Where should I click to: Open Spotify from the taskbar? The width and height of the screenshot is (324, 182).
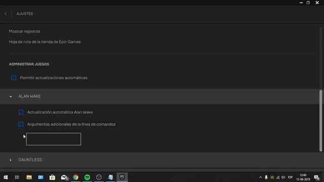click(x=87, y=177)
